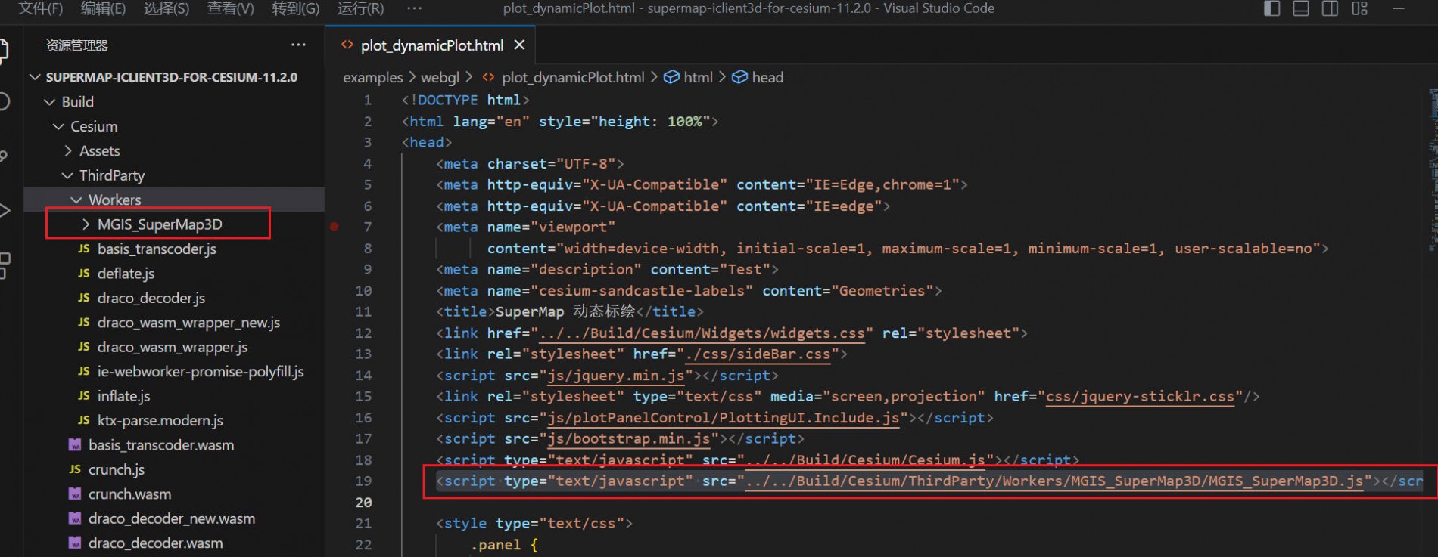Toggle bottom panel layout icon
This screenshot has width=1438, height=557.
pos(1301,8)
